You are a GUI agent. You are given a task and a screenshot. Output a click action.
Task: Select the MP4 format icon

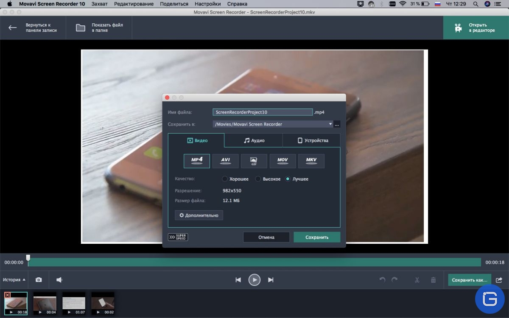(197, 161)
